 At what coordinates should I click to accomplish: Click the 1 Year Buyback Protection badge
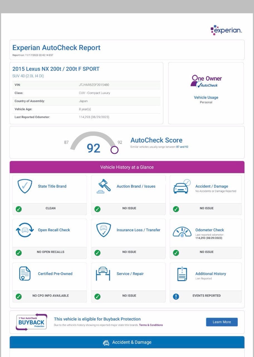pyautogui.click(x=31, y=322)
